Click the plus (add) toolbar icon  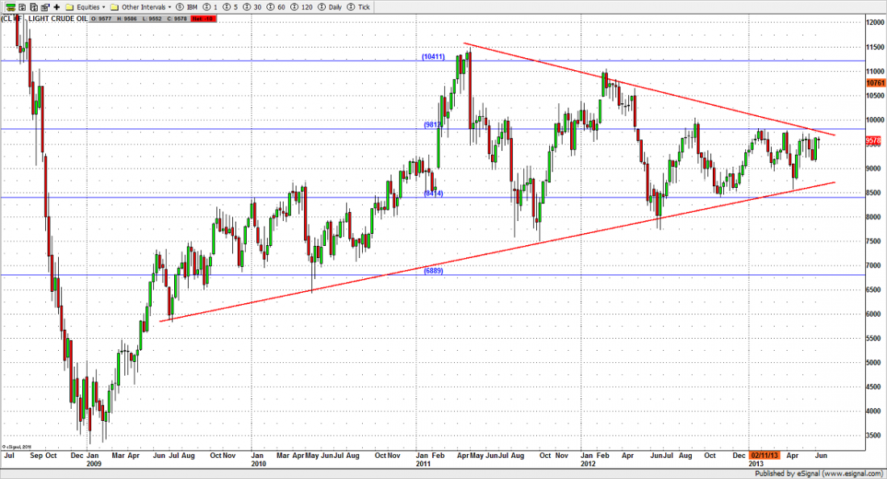coord(56,6)
